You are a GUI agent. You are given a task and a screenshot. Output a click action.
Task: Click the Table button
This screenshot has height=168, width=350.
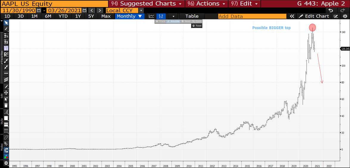pos(192,16)
